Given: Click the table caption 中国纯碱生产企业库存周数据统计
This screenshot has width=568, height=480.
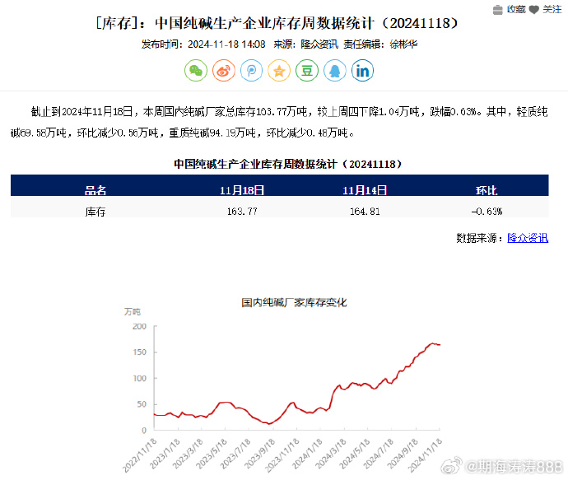Looking at the screenshot, I should 288,164.
